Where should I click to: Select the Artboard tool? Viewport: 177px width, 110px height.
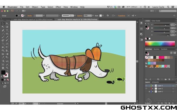pyautogui.click(x=3, y=64)
